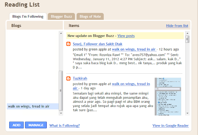Click the Reading List heading
Image resolution: width=198 pixels, height=135 pixels.
tap(22, 5)
